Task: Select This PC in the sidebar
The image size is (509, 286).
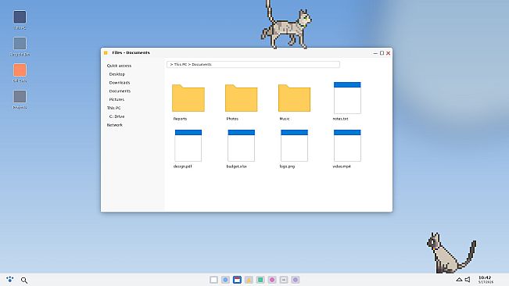Action: (x=113, y=108)
